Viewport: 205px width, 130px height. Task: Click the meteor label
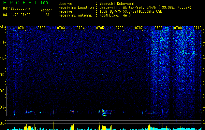(x=46, y=10)
